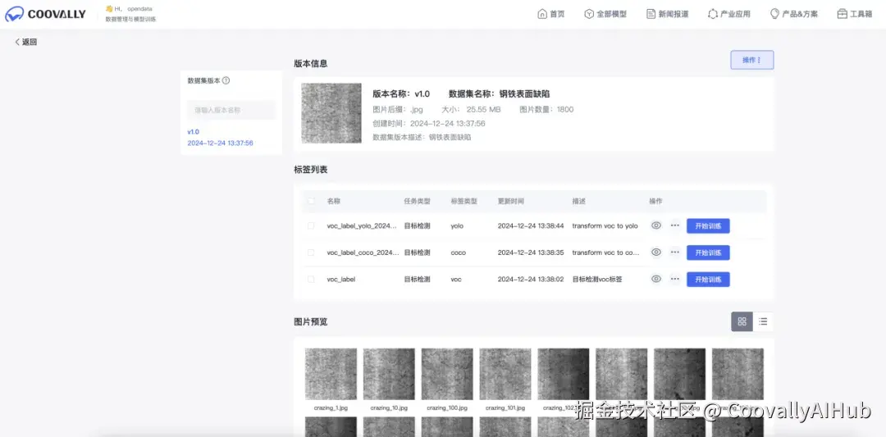This screenshot has width=886, height=437.
Task: Open the 全部模型 menu
Action: pos(605,14)
